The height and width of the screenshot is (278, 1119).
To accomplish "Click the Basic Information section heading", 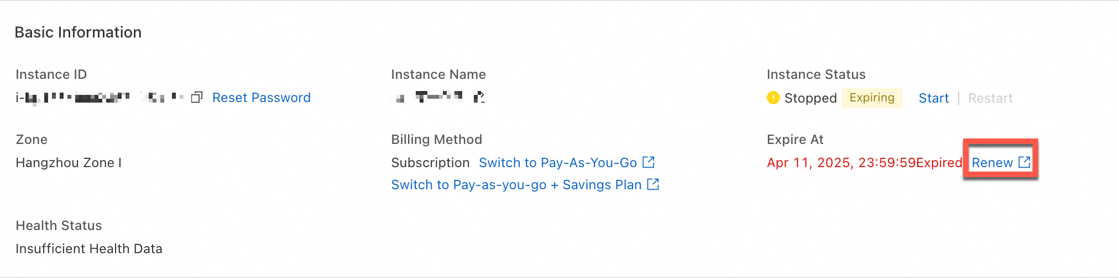I will tap(78, 32).
